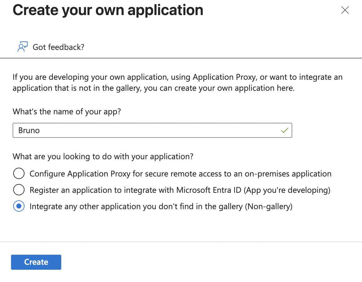Click the Non-gallery option label text

coord(161,206)
